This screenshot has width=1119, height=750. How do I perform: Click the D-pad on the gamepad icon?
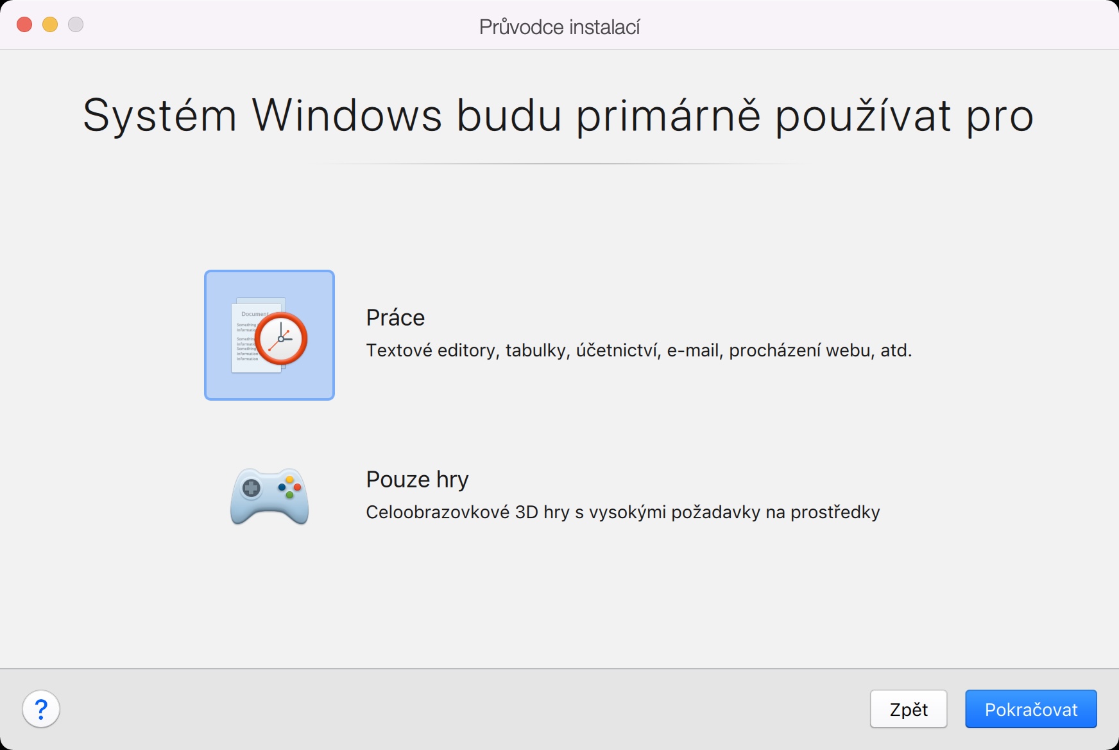[x=251, y=489]
